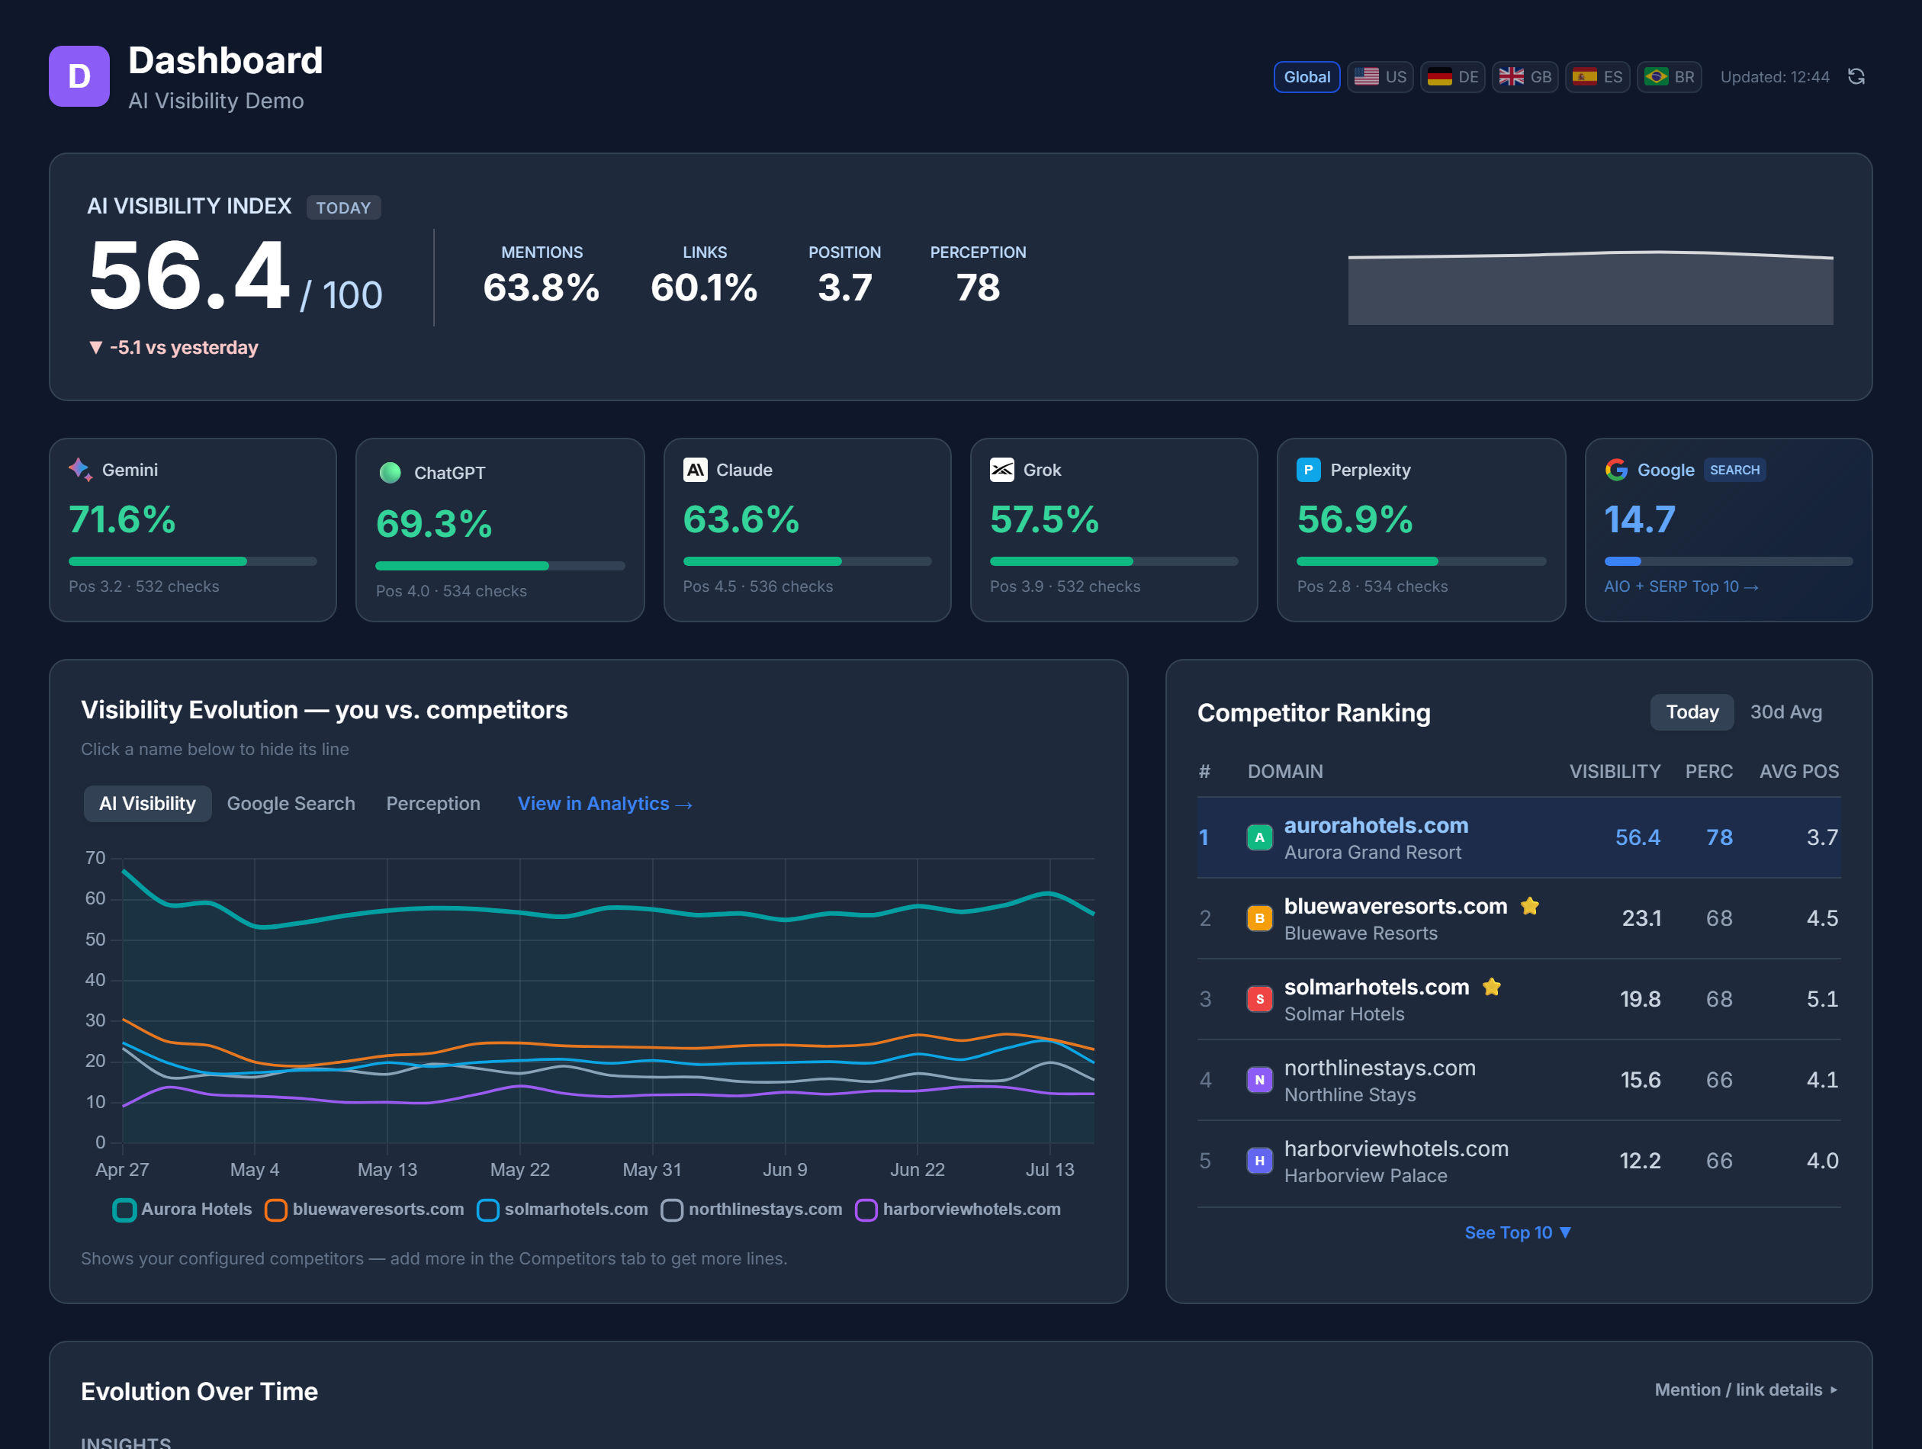Click northlinestays.com purple N badge
The width and height of the screenshot is (1922, 1449).
(1259, 1080)
